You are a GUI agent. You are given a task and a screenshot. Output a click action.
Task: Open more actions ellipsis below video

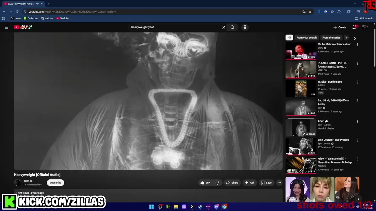(279, 183)
